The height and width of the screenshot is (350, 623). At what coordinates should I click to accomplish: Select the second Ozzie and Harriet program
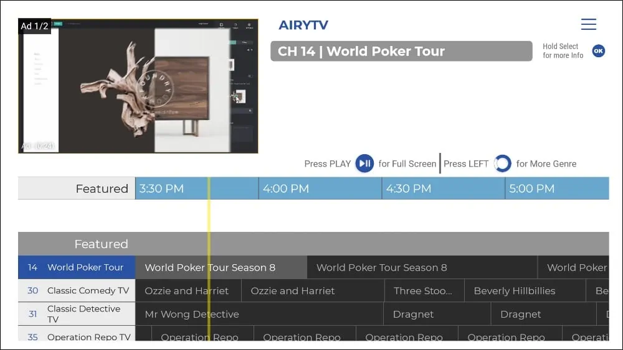pyautogui.click(x=313, y=290)
